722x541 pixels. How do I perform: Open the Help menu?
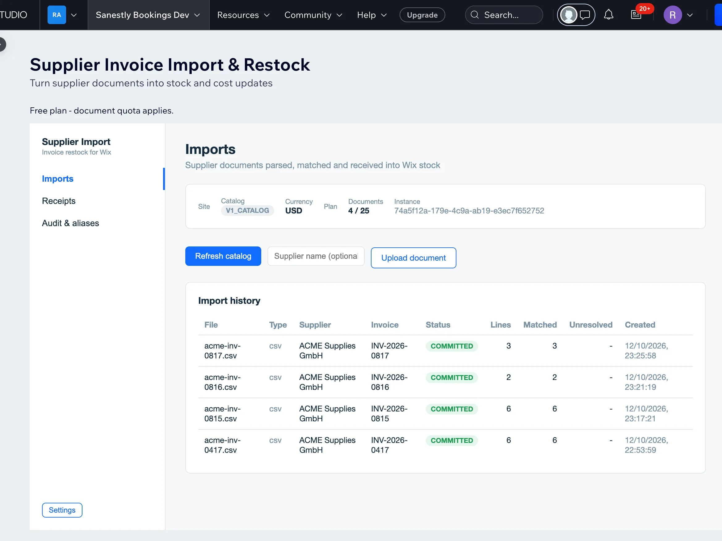coord(372,15)
